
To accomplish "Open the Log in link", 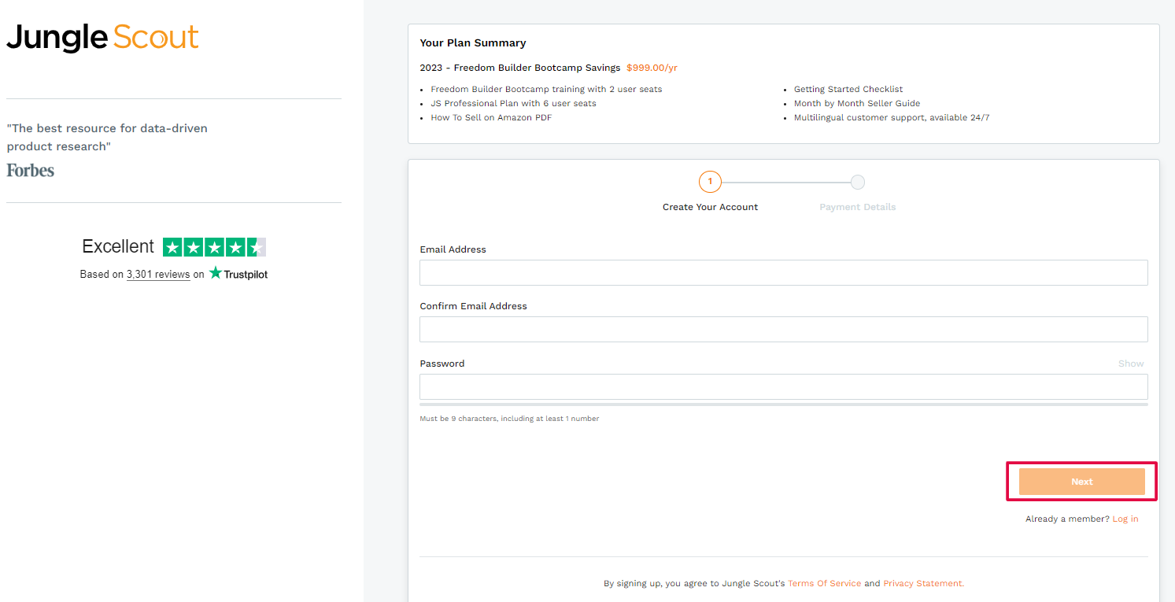I will click(1125, 519).
